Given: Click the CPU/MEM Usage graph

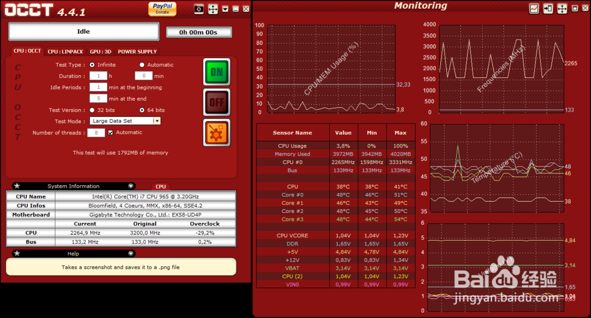Looking at the screenshot, I should (x=332, y=69).
